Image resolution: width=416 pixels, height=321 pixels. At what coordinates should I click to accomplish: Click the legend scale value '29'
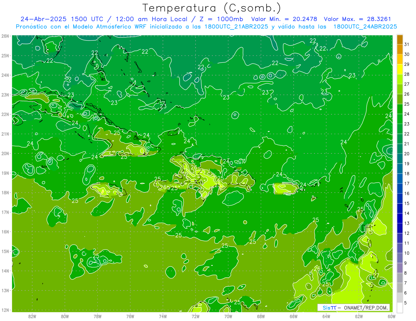tap(407, 64)
